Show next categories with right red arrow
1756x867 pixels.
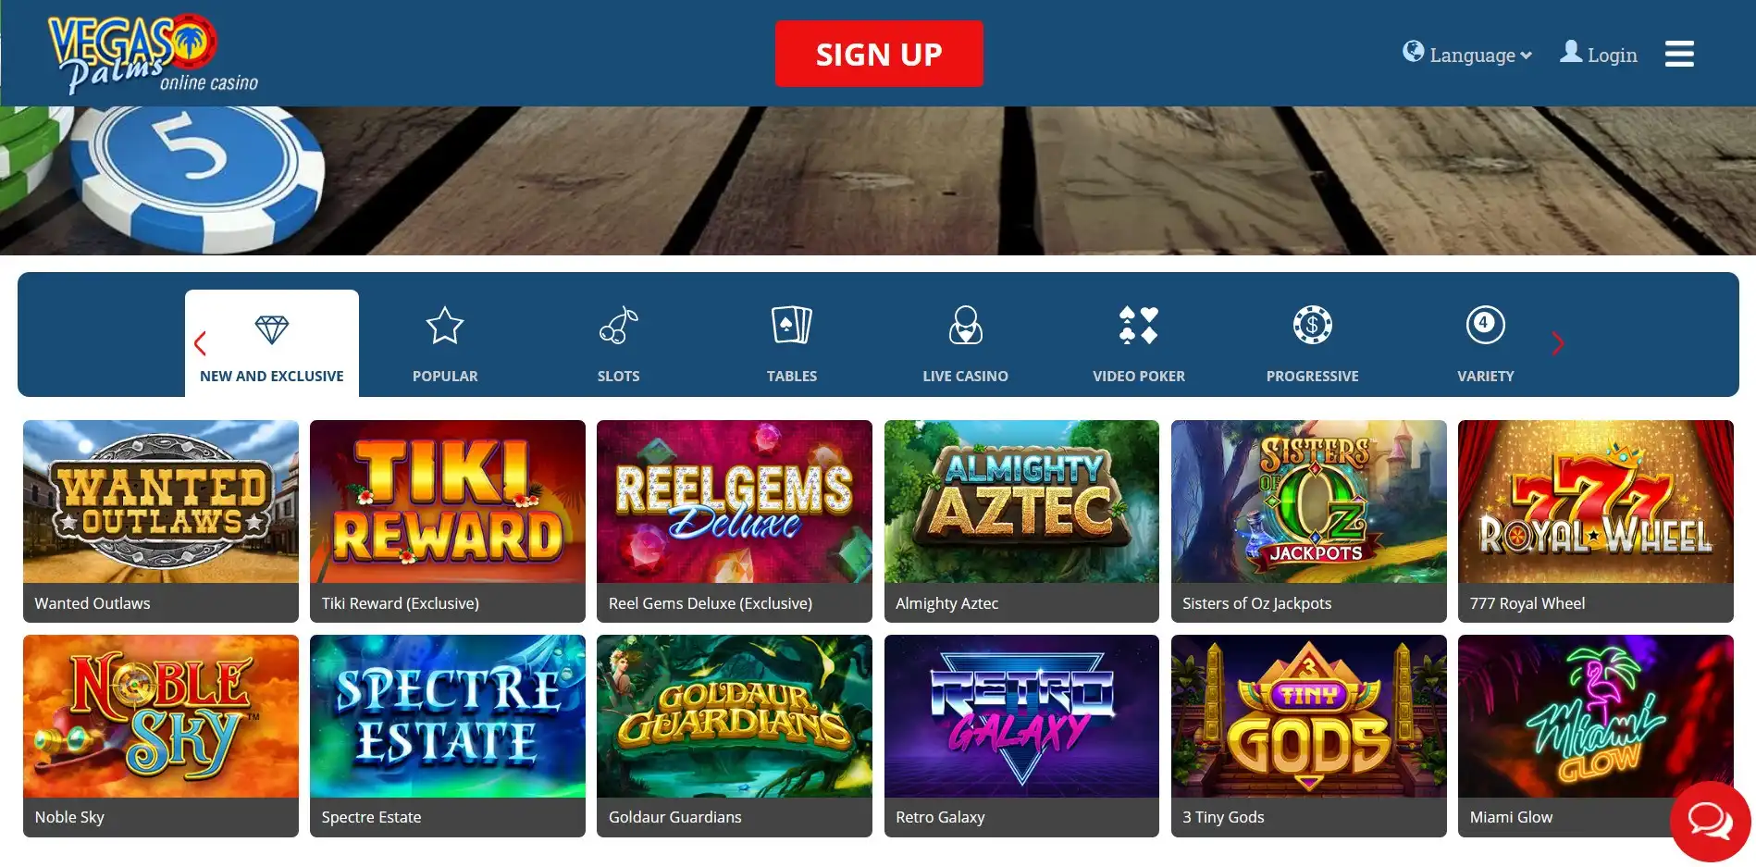[1558, 343]
